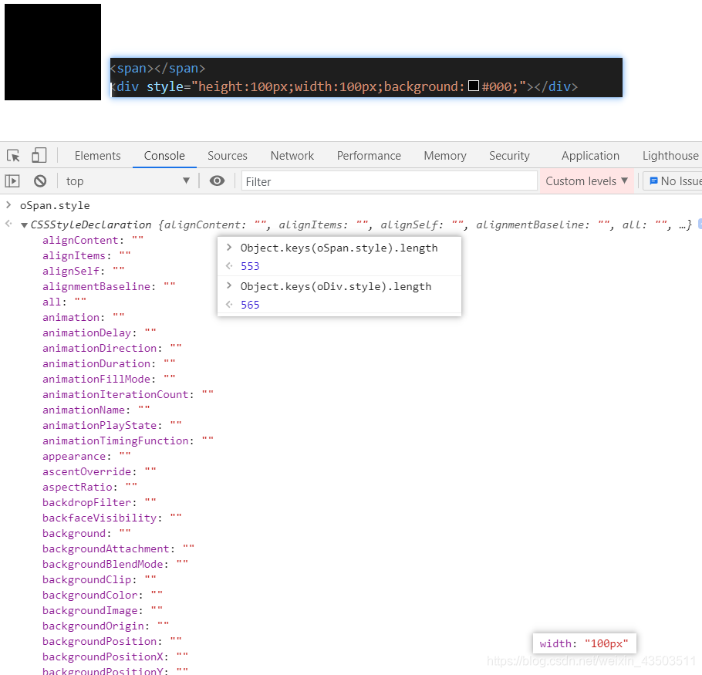702x675 pixels.
Task: Select the animationDuration property row
Action: 109,364
